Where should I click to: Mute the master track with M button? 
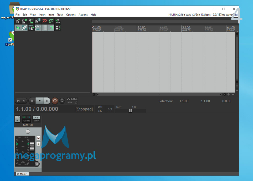pos(38,138)
